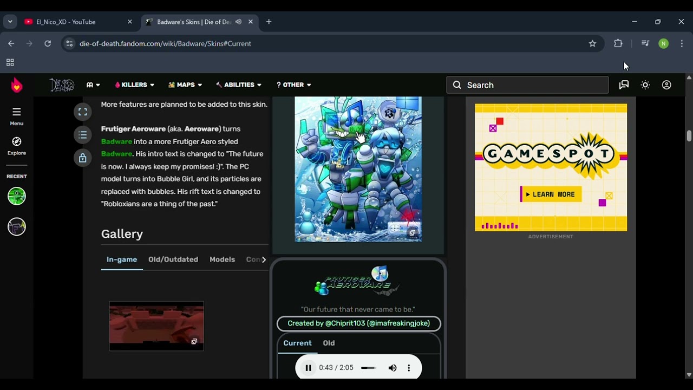Click LEARN MORE on the GameSpot ad
The height and width of the screenshot is (390, 693).
tap(551, 194)
